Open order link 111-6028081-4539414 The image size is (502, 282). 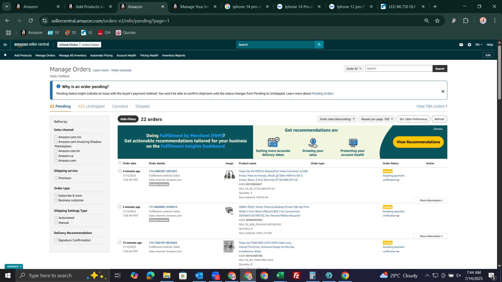pyautogui.click(x=163, y=207)
